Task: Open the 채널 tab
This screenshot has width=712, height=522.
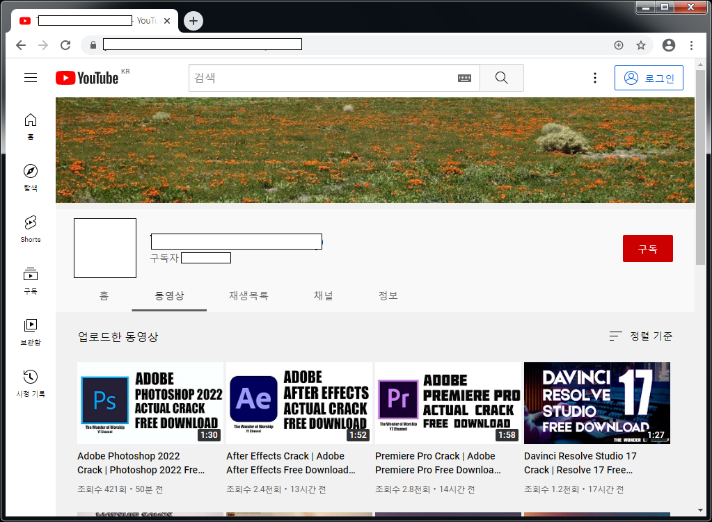Action: tap(324, 295)
